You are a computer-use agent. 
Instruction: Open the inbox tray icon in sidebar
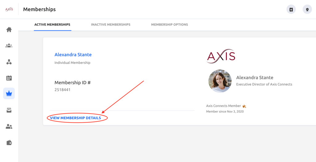pyautogui.click(x=9, y=110)
